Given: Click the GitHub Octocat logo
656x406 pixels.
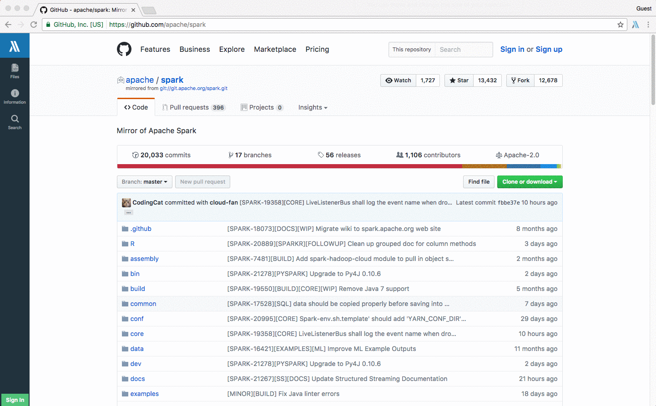Looking at the screenshot, I should tap(124, 49).
